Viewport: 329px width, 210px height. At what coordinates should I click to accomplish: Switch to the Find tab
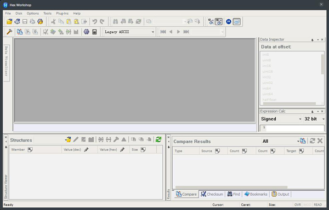pyautogui.click(x=234, y=194)
